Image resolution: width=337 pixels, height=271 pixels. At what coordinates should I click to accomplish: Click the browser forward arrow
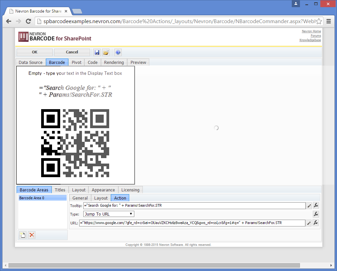click(x=18, y=21)
